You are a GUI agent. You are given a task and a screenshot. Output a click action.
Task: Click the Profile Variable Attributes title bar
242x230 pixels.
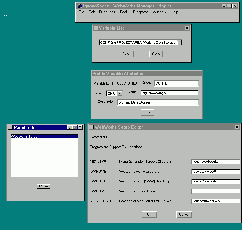click(x=147, y=74)
